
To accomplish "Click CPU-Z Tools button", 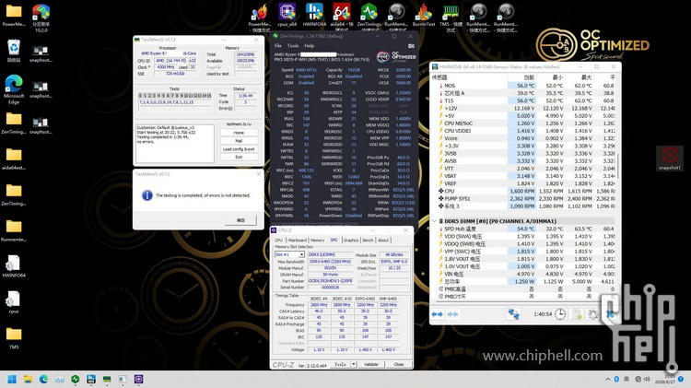I will (340, 364).
